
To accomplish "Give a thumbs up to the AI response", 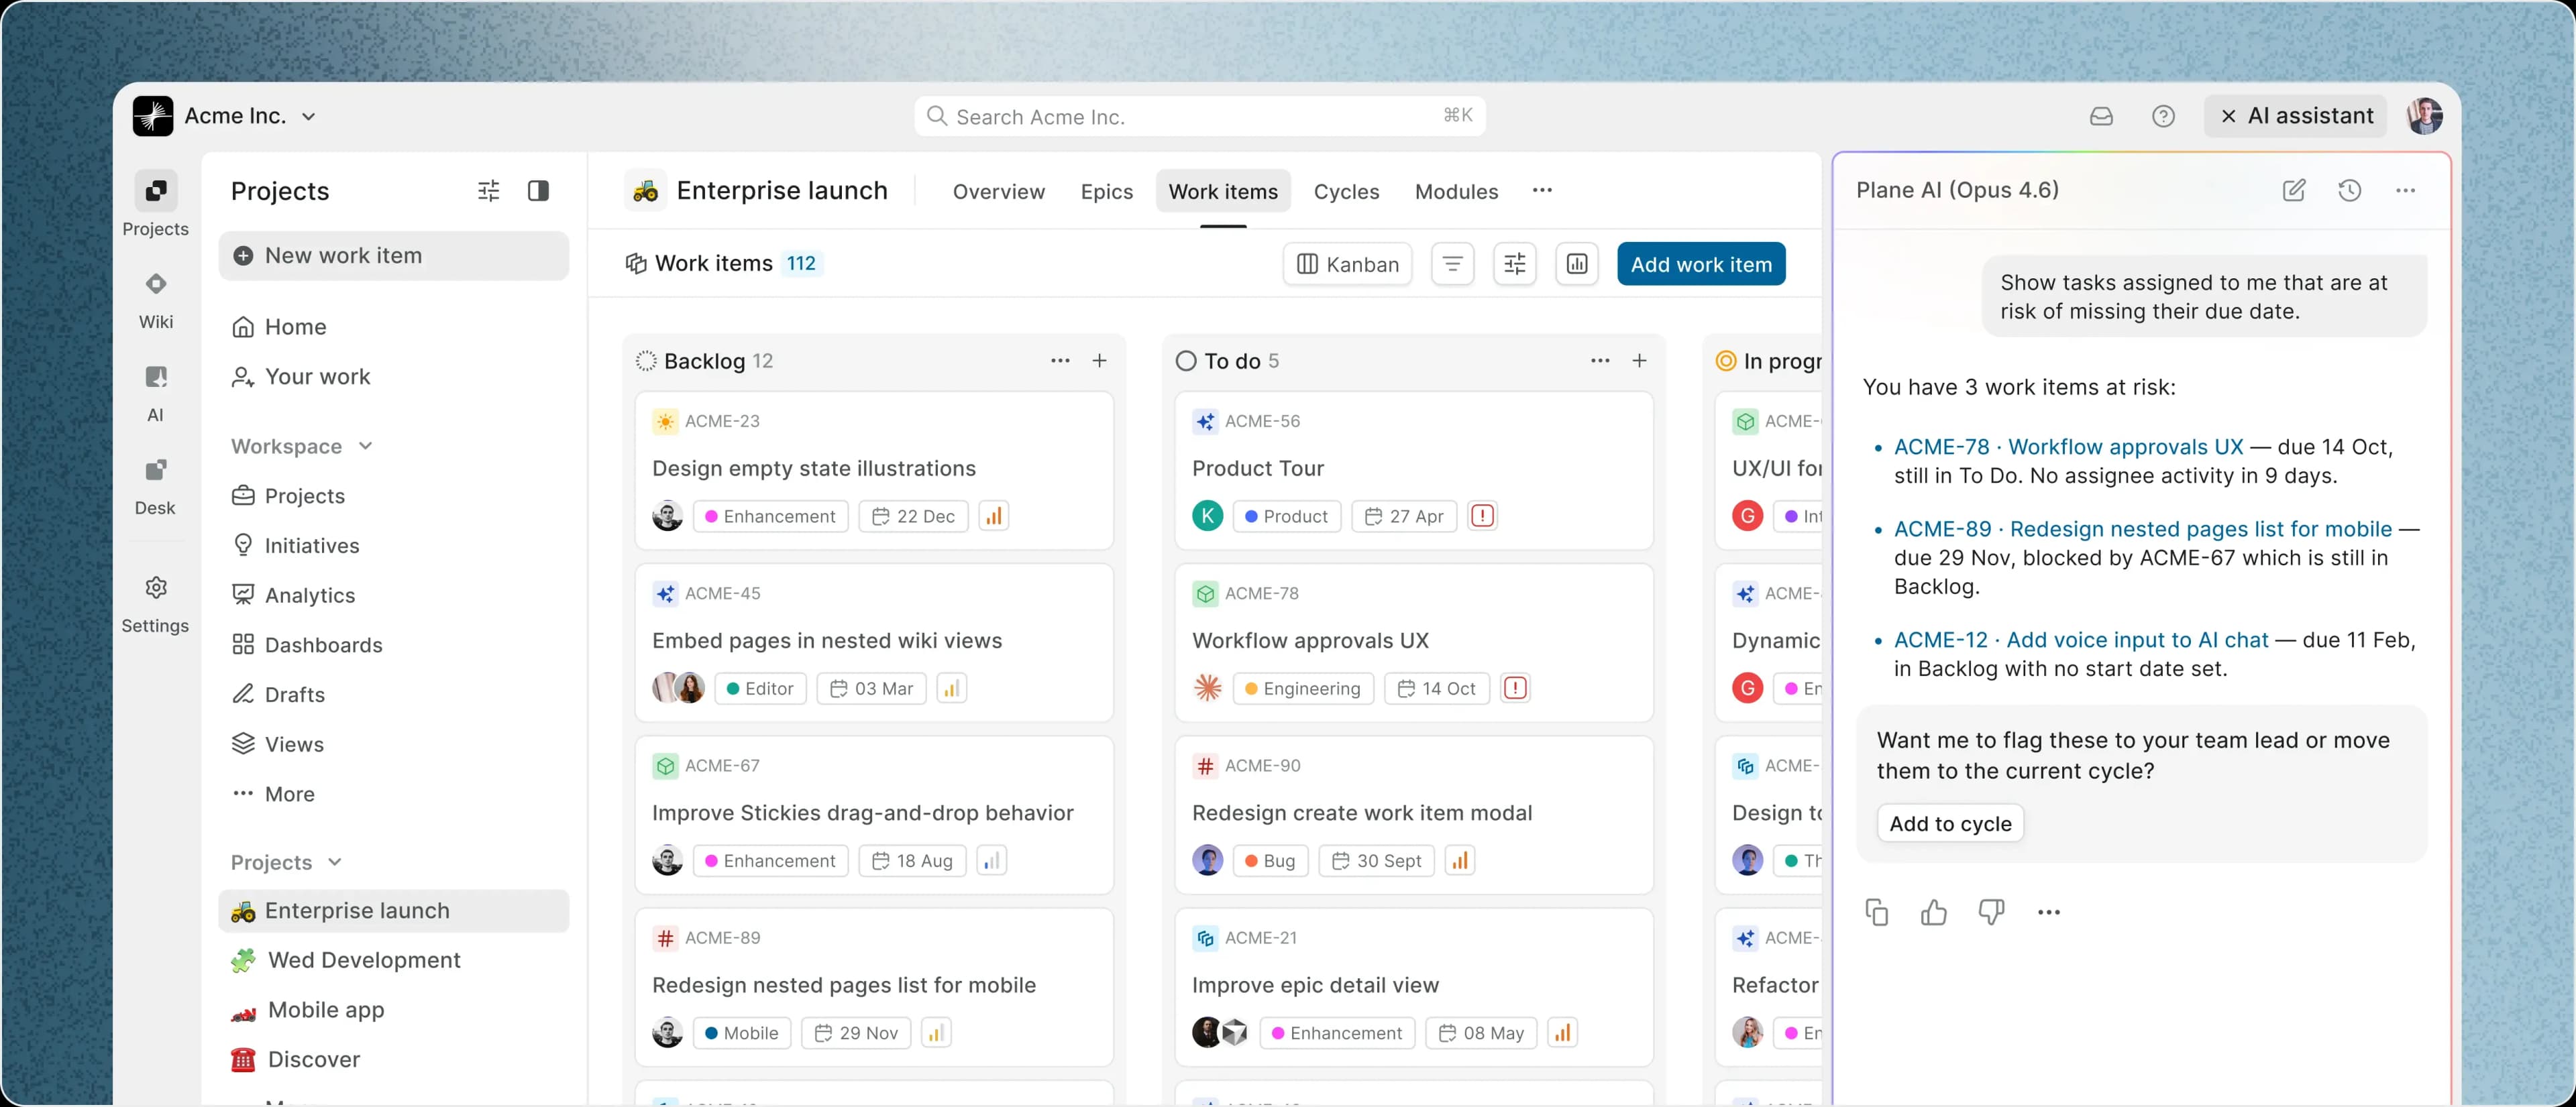I will 1933,912.
